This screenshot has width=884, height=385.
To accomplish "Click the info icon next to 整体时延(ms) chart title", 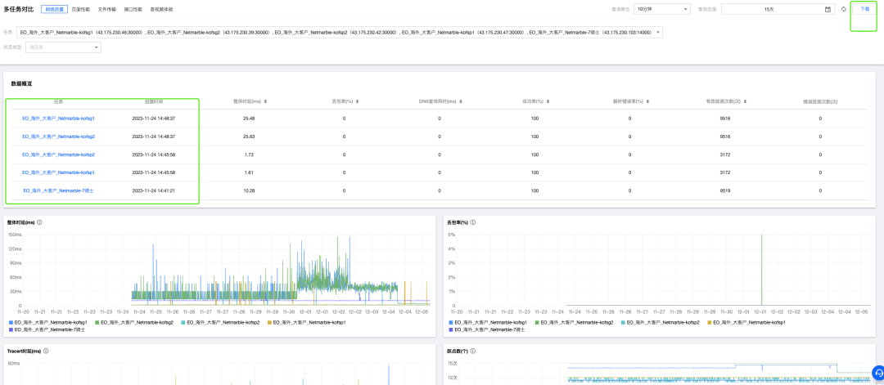I will click(x=39, y=222).
